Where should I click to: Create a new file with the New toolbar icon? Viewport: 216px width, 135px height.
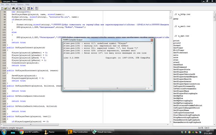coord(2,8)
